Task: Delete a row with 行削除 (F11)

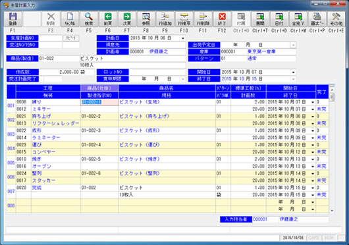Action: pyautogui.click(x=203, y=19)
